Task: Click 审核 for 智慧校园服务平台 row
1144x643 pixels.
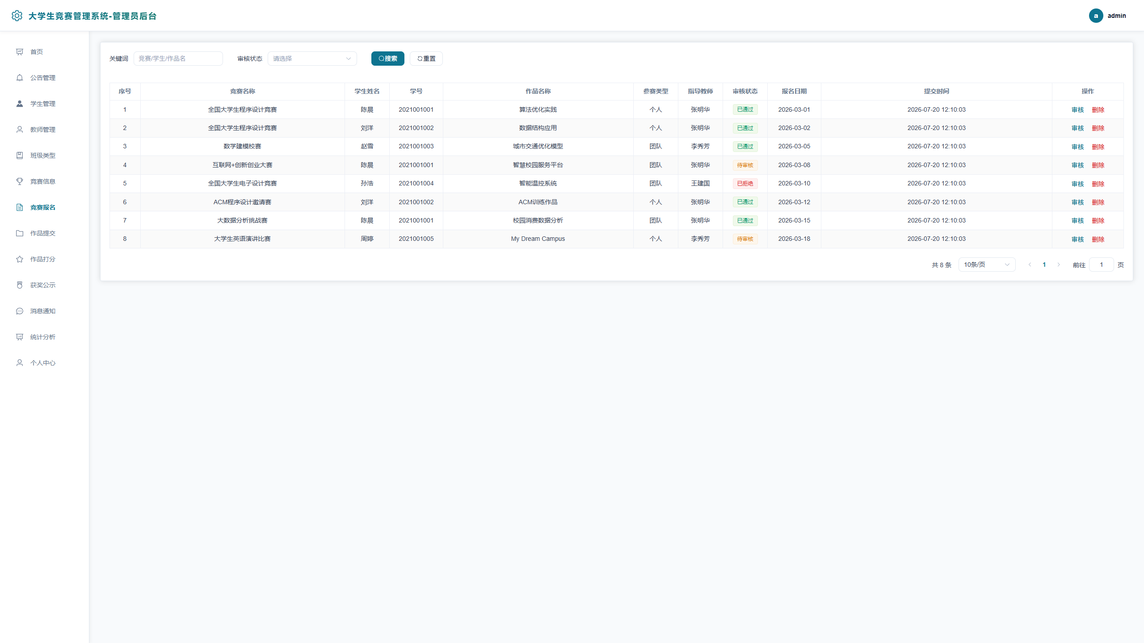Action: point(1077,165)
